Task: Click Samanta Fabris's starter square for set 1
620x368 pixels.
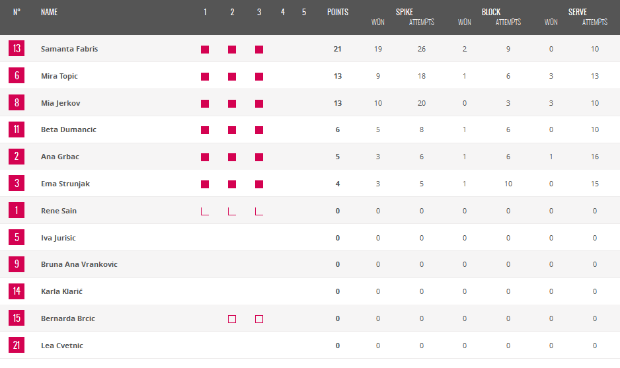Action: point(205,50)
